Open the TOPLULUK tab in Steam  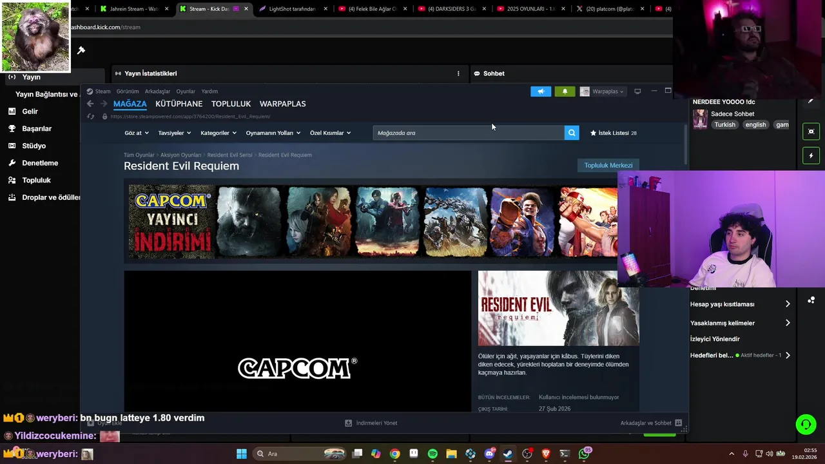point(231,104)
